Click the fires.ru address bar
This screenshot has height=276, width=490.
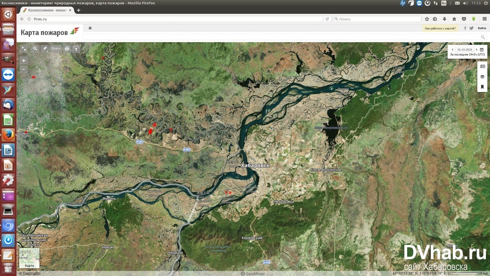[176, 19]
